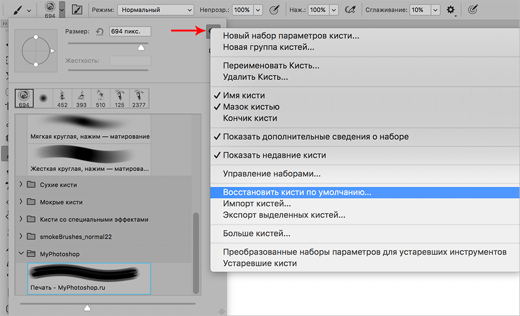Open the 'Режим' blend mode dropdown
Image resolution: width=520 pixels, height=316 pixels.
(155, 10)
